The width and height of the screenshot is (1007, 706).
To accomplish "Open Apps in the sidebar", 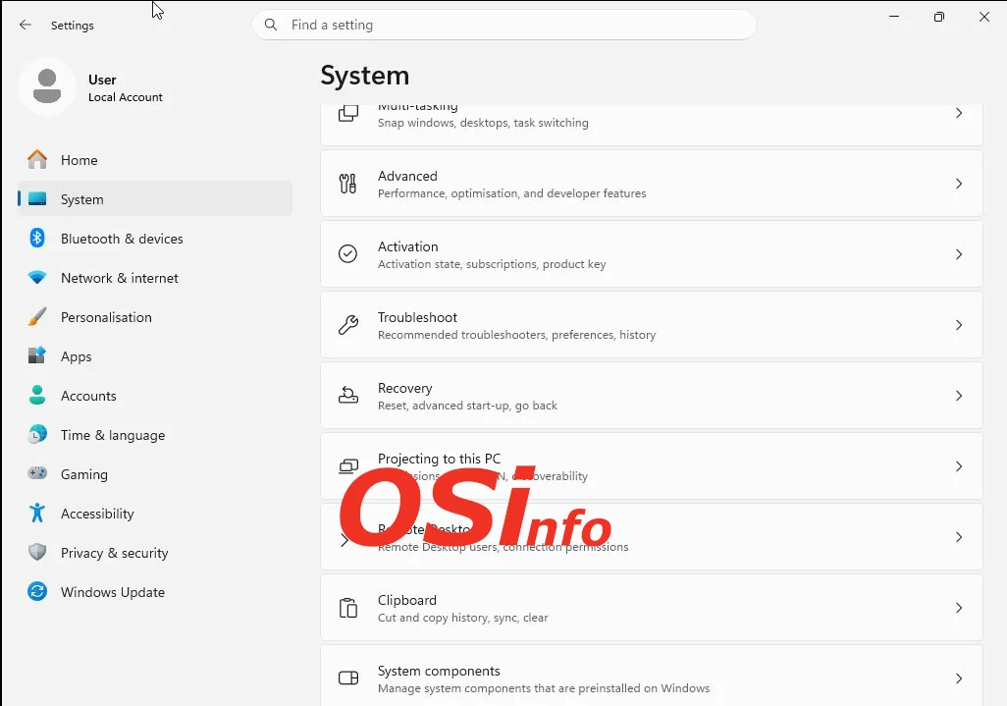I will pyautogui.click(x=76, y=356).
